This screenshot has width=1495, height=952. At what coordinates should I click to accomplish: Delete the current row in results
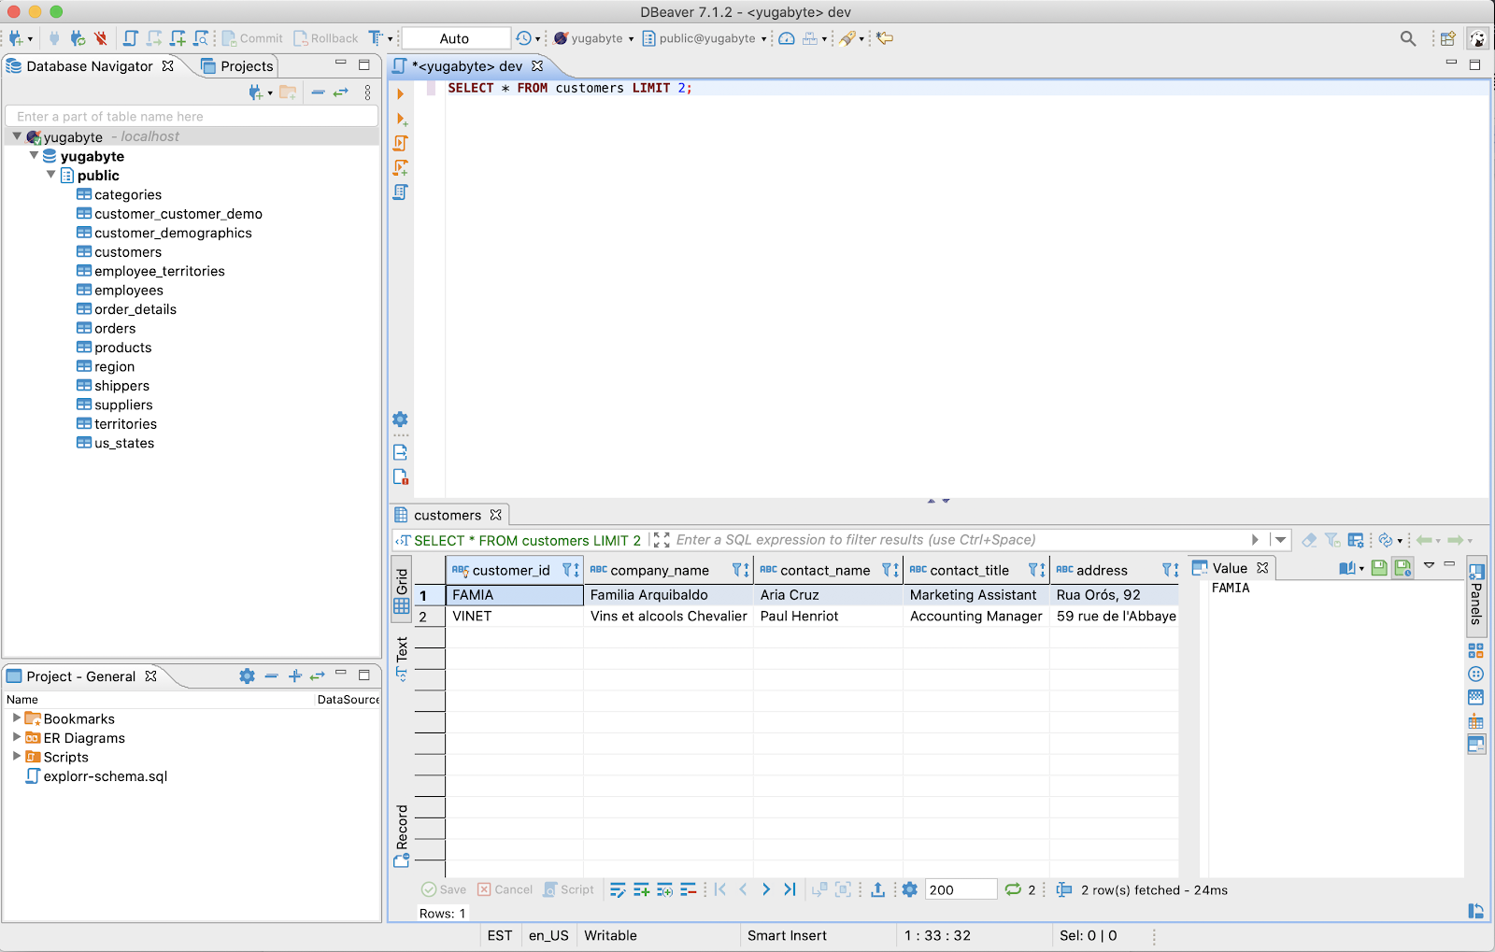click(x=688, y=889)
